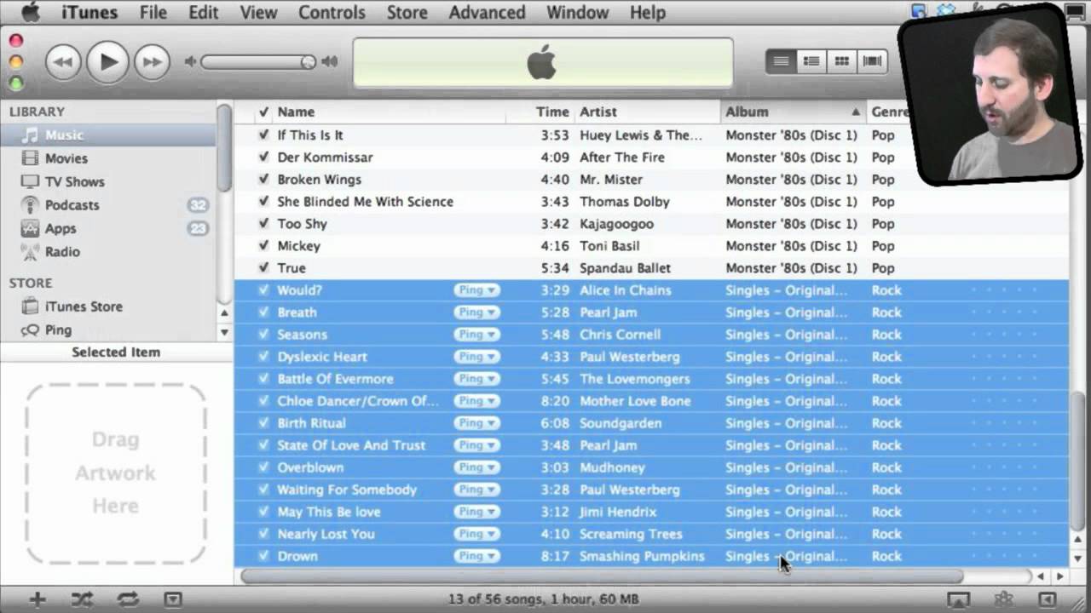Click the Next track button
1091x613 pixels.
click(x=152, y=62)
